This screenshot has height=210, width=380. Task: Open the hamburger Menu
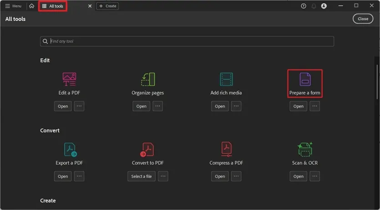pos(13,6)
